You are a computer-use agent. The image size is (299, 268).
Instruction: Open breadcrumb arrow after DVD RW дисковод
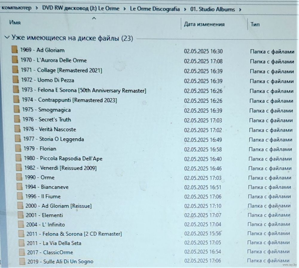click(x=124, y=9)
